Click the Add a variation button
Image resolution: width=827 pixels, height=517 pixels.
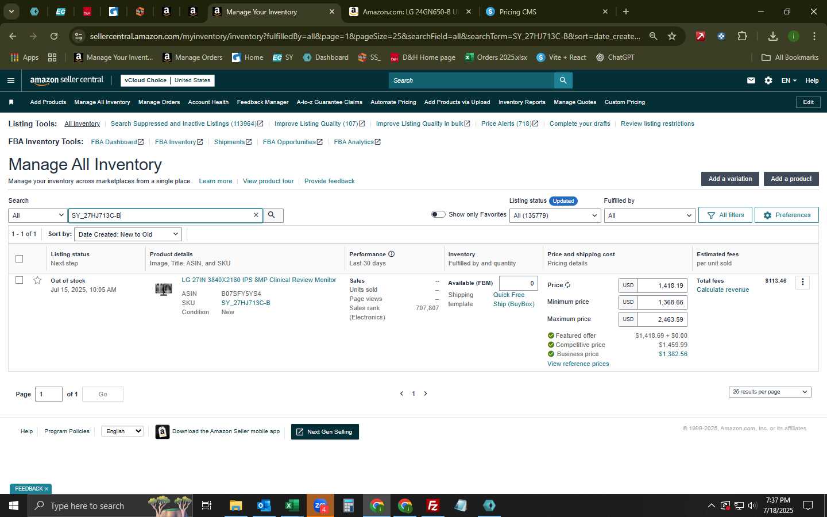730,179
